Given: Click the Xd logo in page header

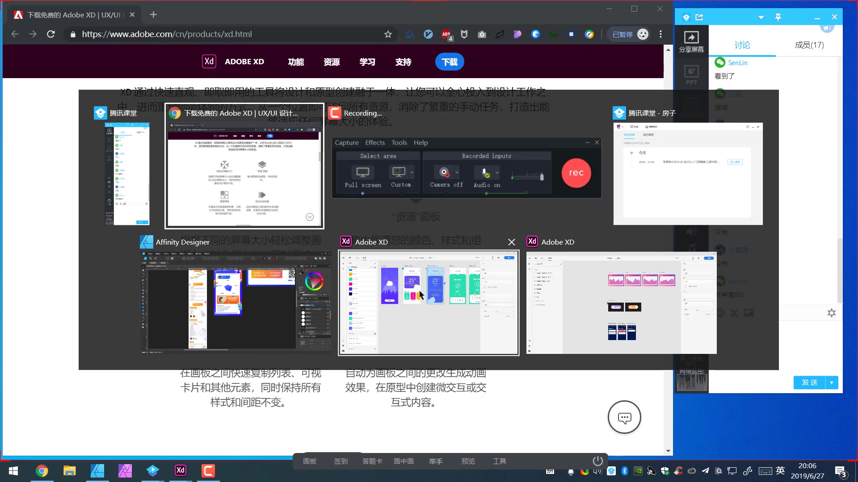Looking at the screenshot, I should (209, 61).
